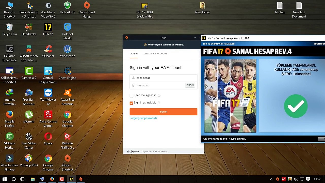Uncheck the Sign in as invisible checkbox
The image size is (325, 183).
point(131,103)
